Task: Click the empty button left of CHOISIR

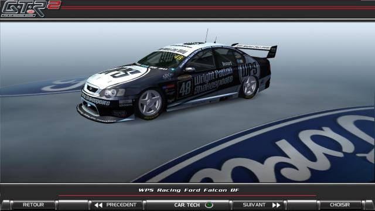Action: (302, 205)
